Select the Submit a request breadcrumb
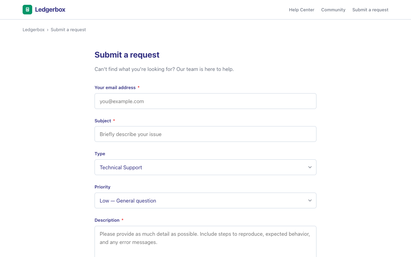 tap(68, 30)
